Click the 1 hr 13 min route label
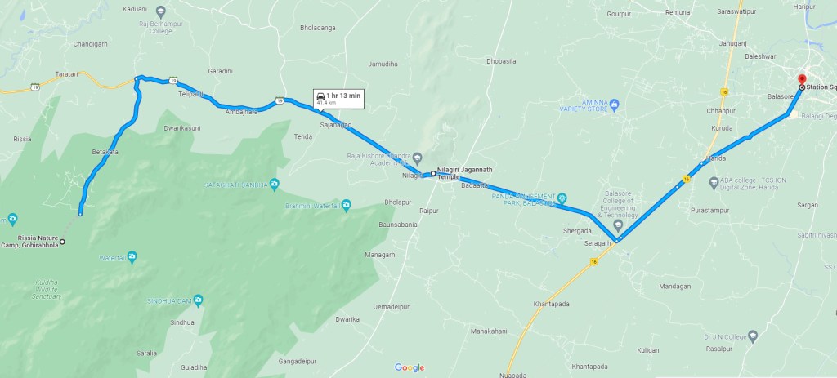Image resolution: width=837 pixels, height=378 pixels. click(x=339, y=99)
